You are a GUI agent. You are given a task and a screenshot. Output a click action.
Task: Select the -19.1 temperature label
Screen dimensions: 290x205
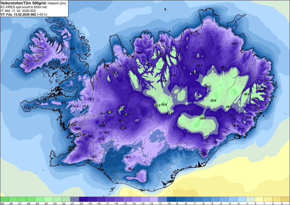click(x=106, y=133)
